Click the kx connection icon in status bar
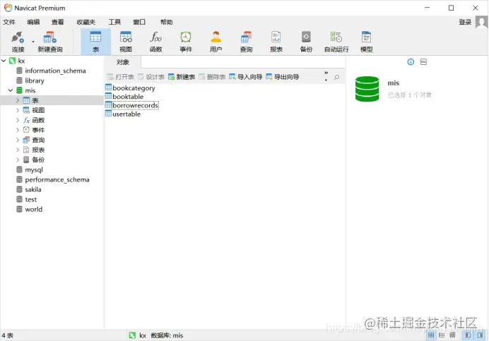The image size is (489, 341). point(132,335)
